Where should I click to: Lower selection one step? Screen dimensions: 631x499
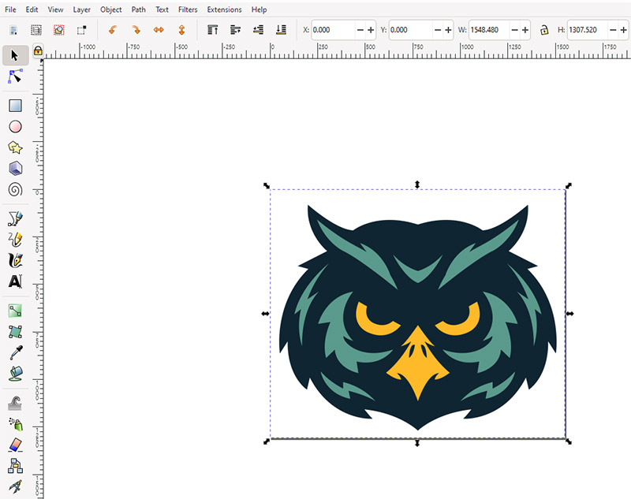tap(259, 30)
